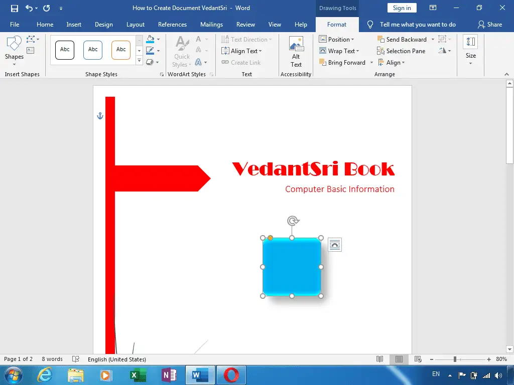The width and height of the screenshot is (514, 385).
Task: Open Shape Fill dropdown arrow
Action: 158,39
